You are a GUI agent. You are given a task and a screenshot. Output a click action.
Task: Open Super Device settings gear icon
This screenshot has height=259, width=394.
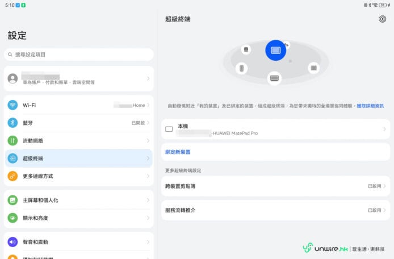(x=382, y=19)
